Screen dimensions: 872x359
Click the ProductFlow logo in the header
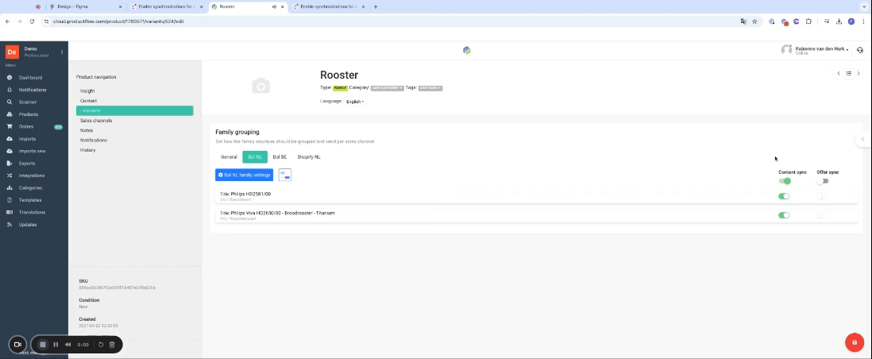click(467, 50)
